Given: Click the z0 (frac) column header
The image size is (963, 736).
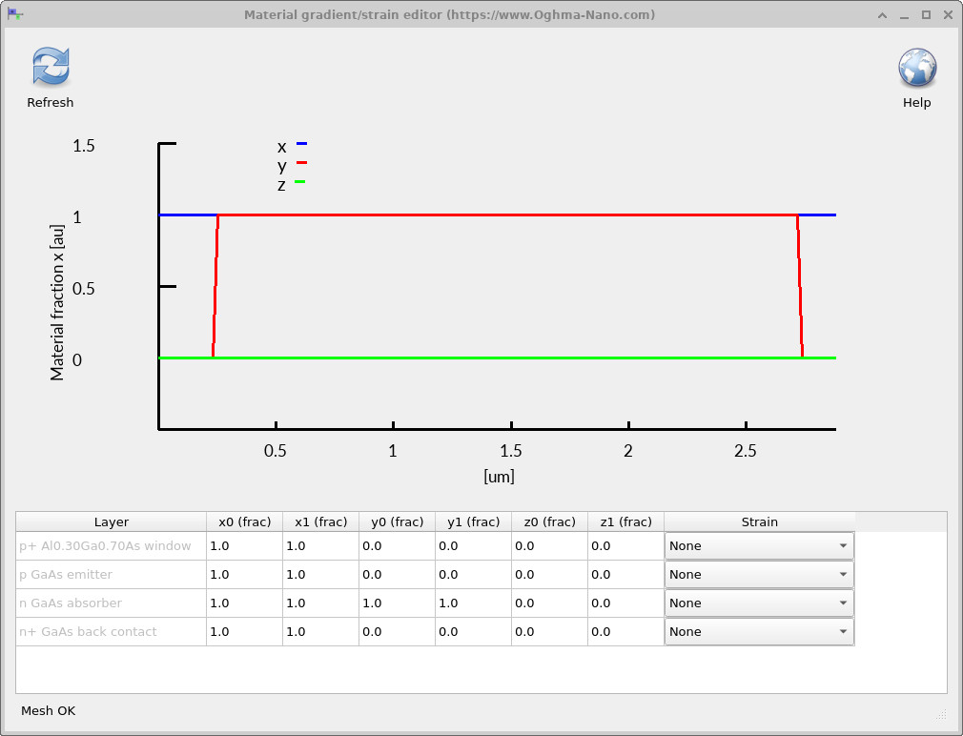Looking at the screenshot, I should [x=549, y=521].
